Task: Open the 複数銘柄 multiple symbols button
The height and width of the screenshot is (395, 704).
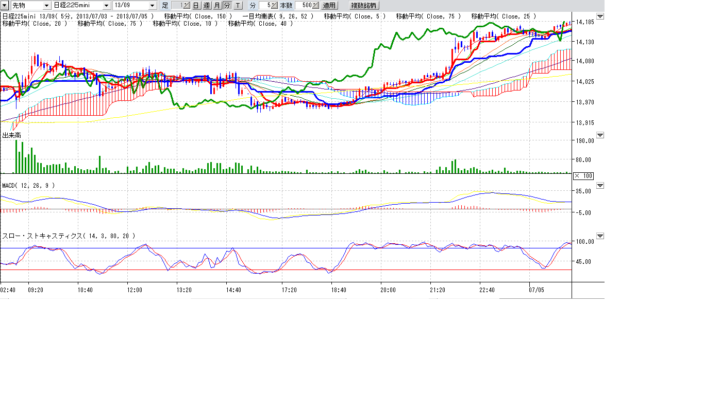Action: [364, 6]
